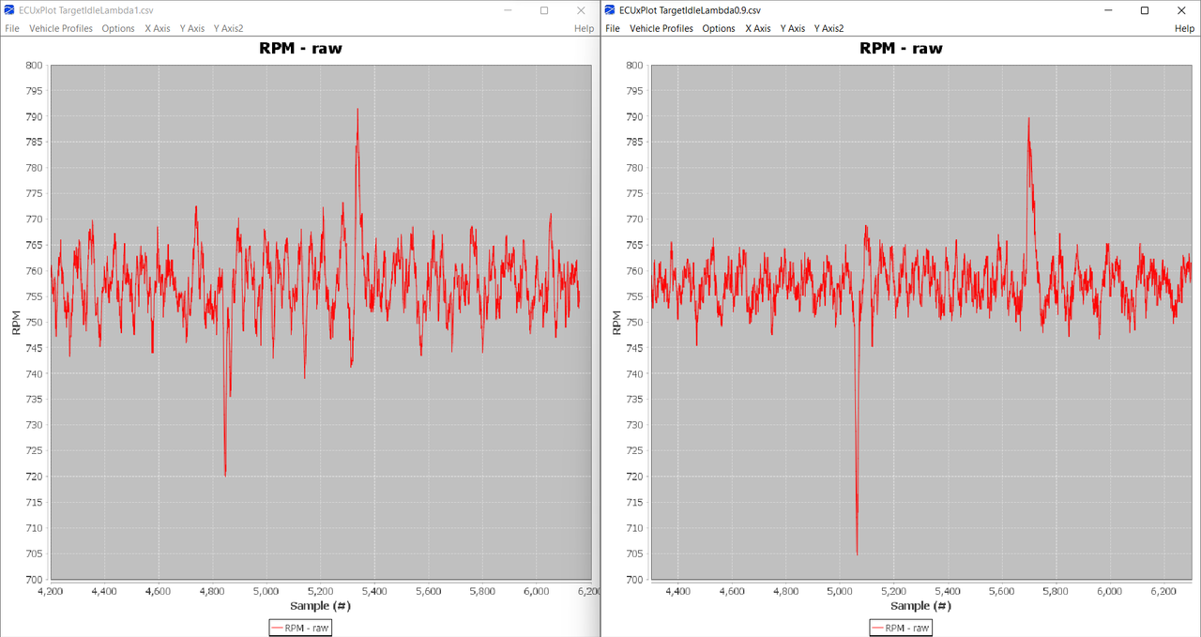Click ECUxPlot app icon in TargetIdleLambda0.9 title bar

coord(610,10)
